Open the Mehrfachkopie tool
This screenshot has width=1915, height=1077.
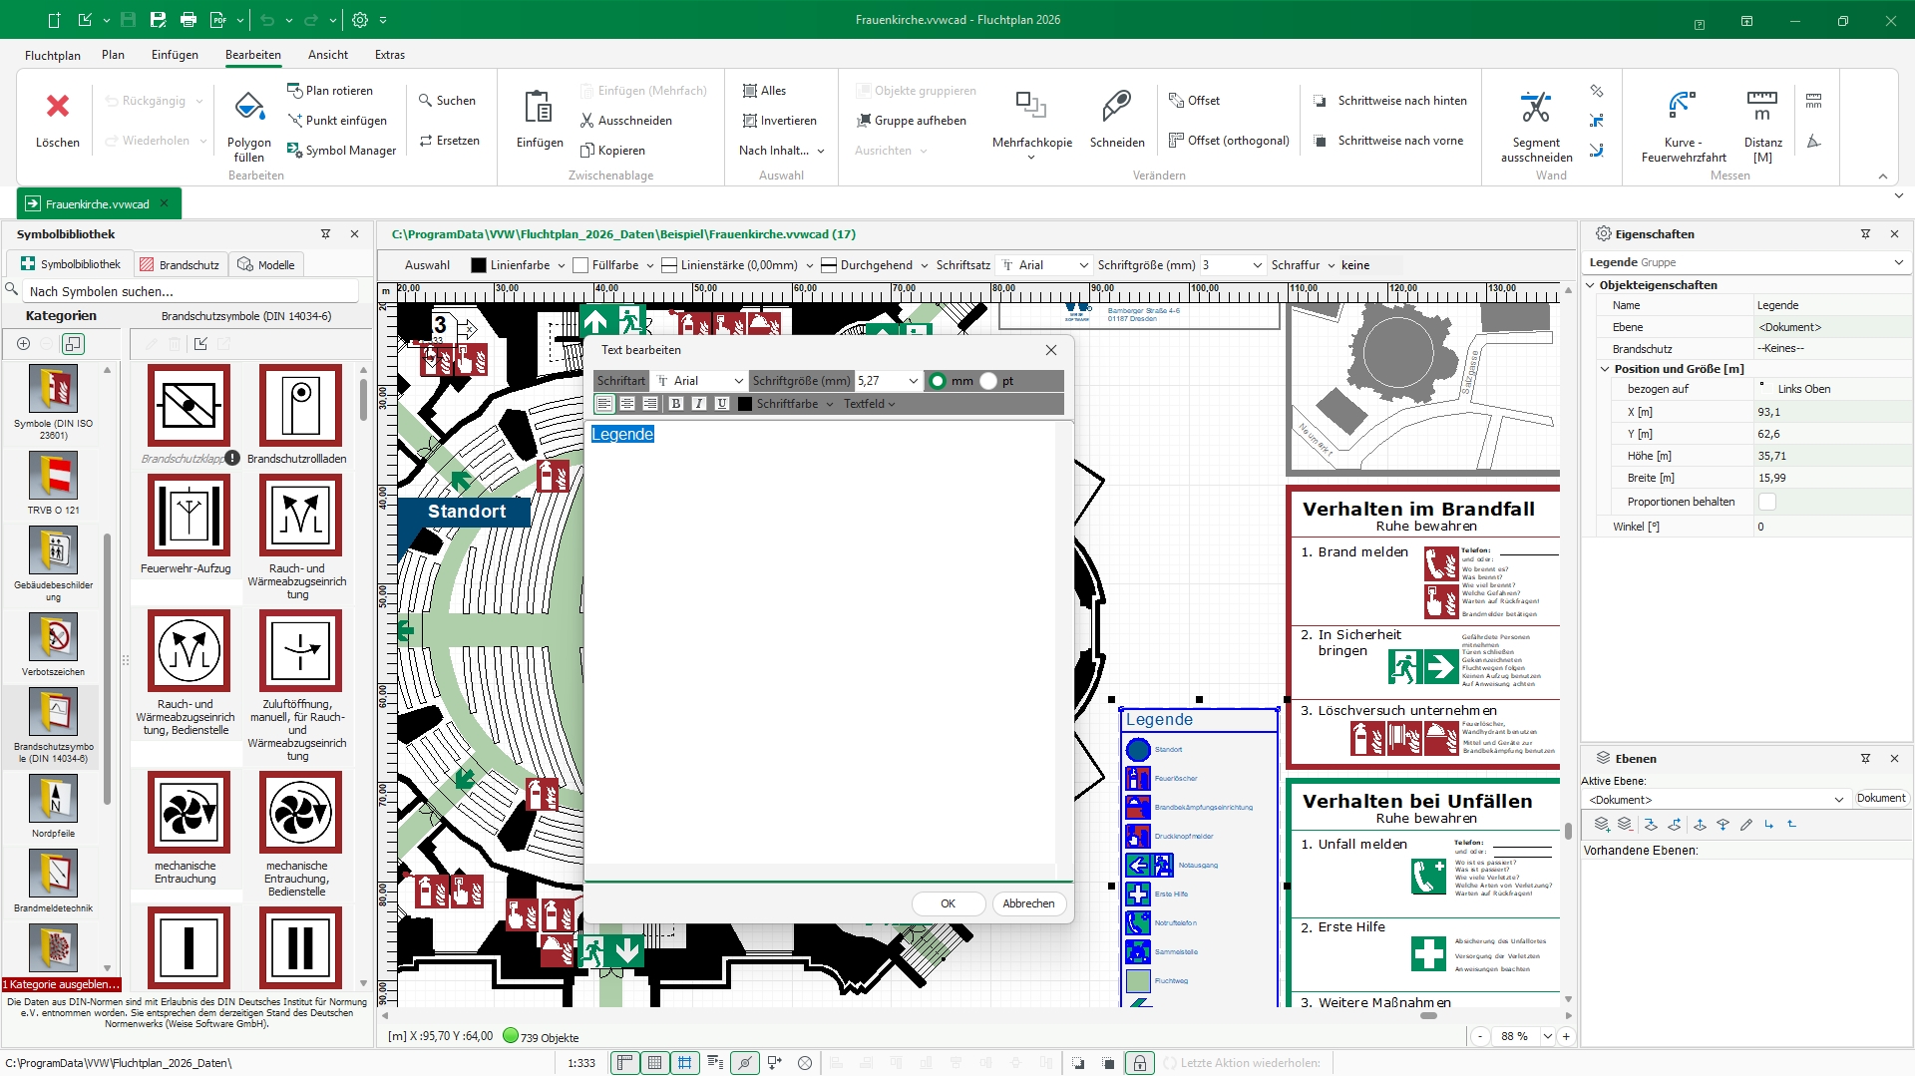point(1031,107)
